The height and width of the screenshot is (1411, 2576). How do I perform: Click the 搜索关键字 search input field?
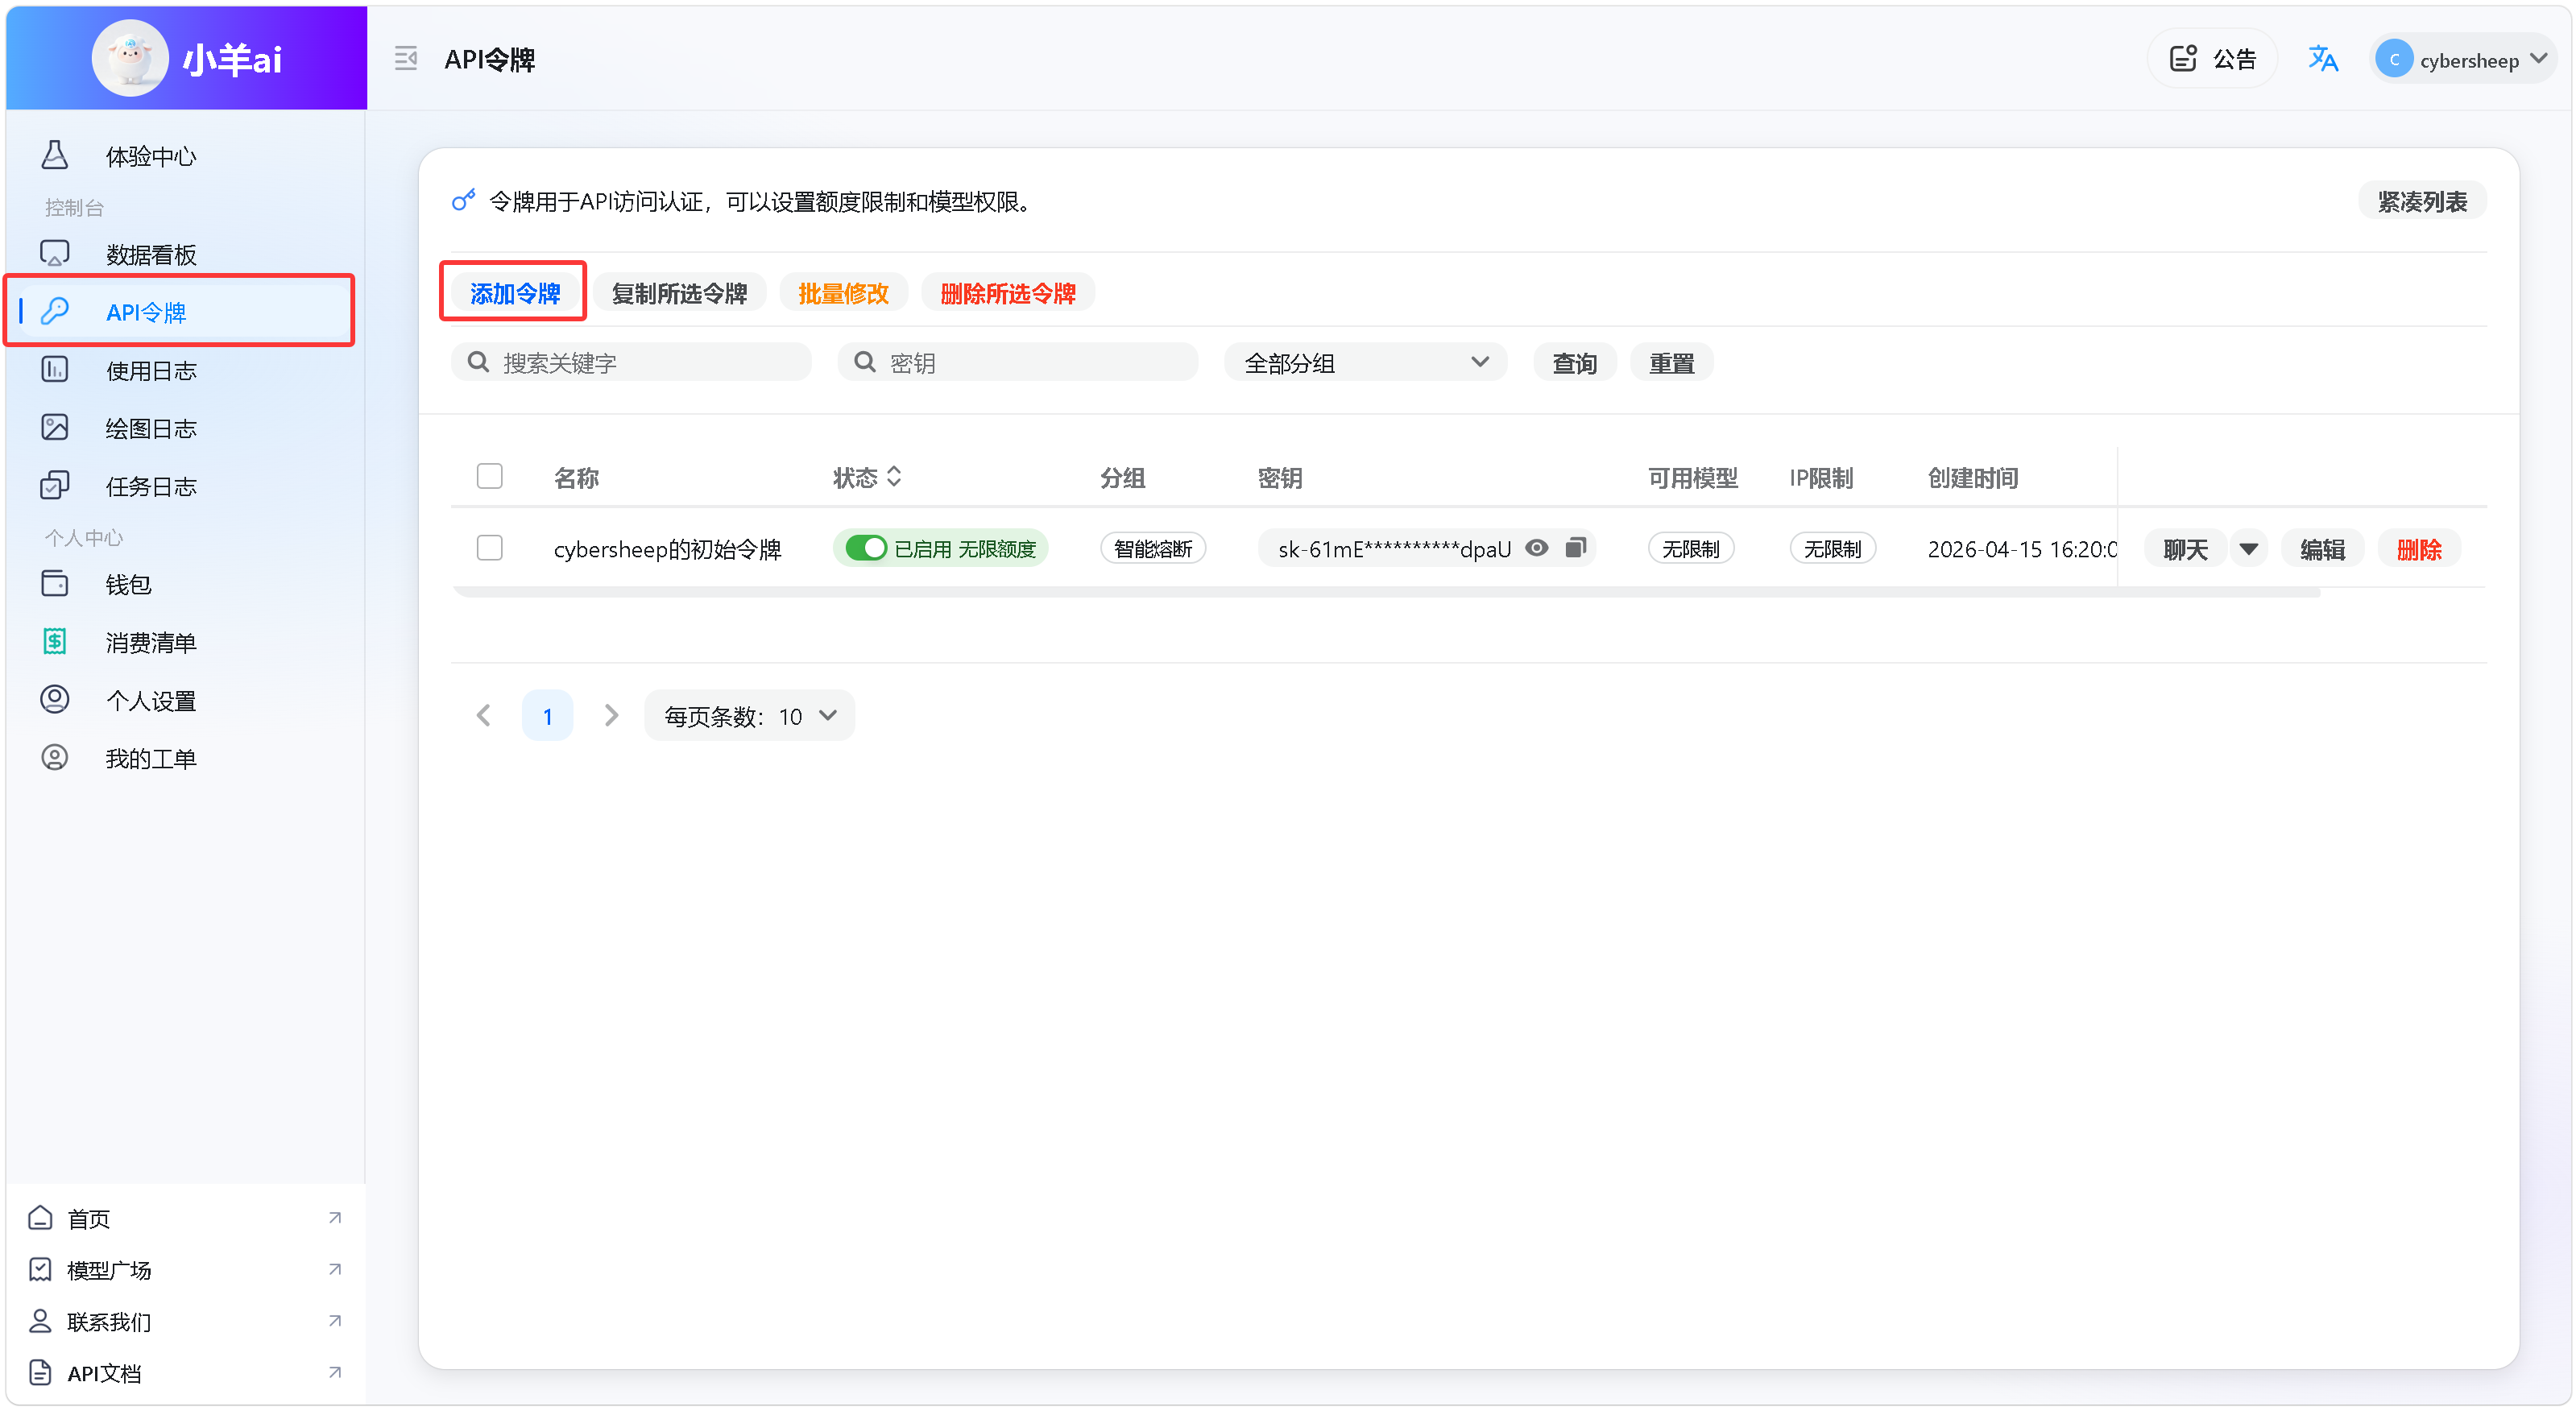click(x=645, y=363)
